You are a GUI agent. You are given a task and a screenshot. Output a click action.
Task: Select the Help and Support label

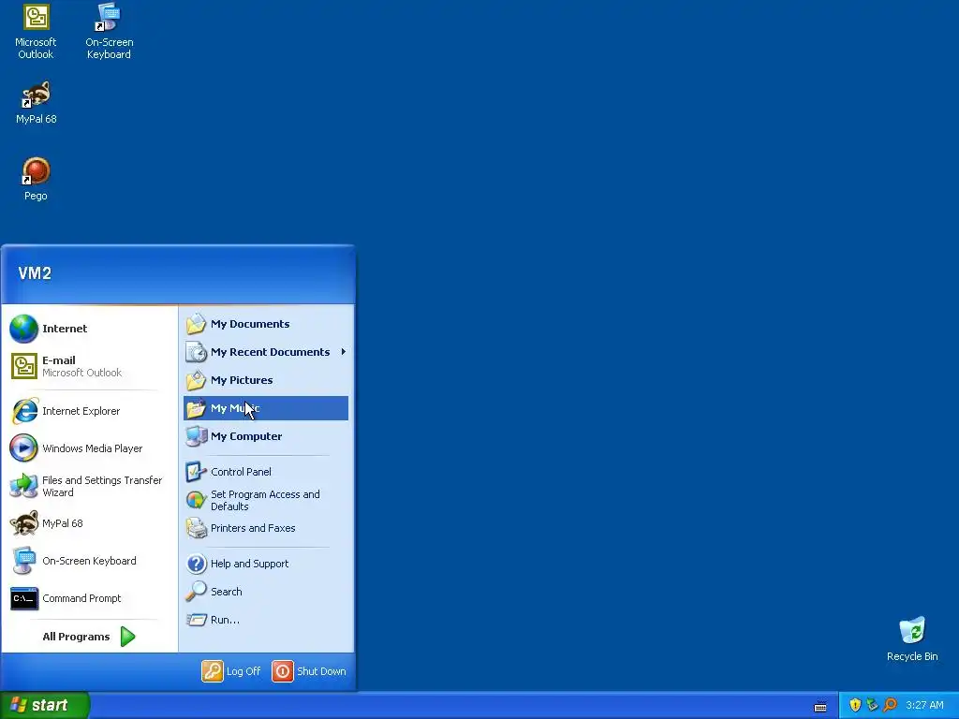click(x=249, y=564)
